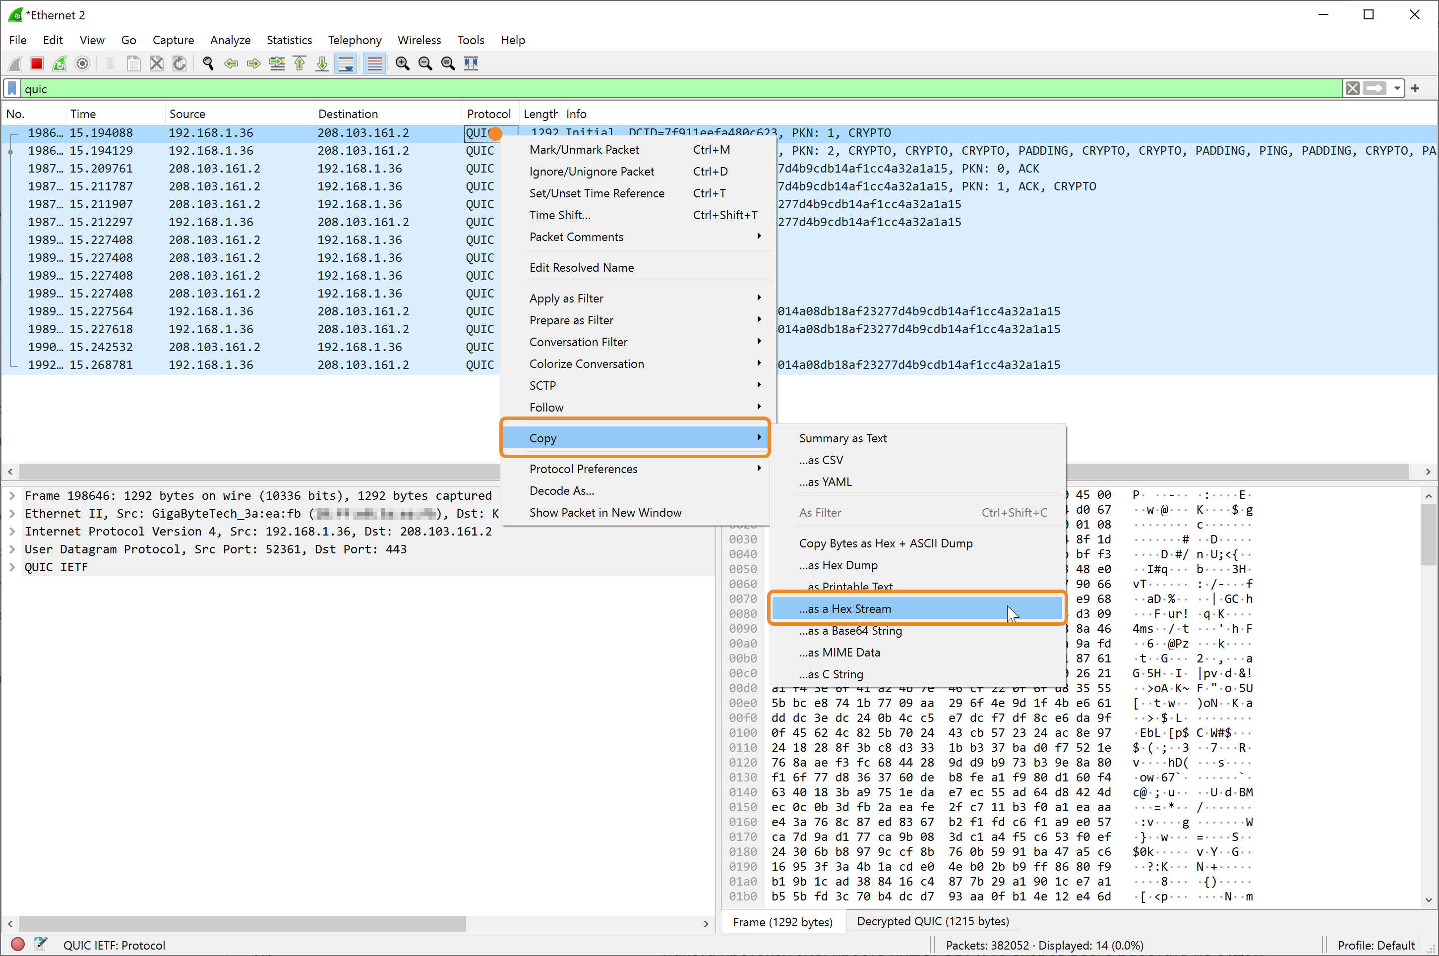
Task: Click the red stop capture button
Action: pos(37,63)
